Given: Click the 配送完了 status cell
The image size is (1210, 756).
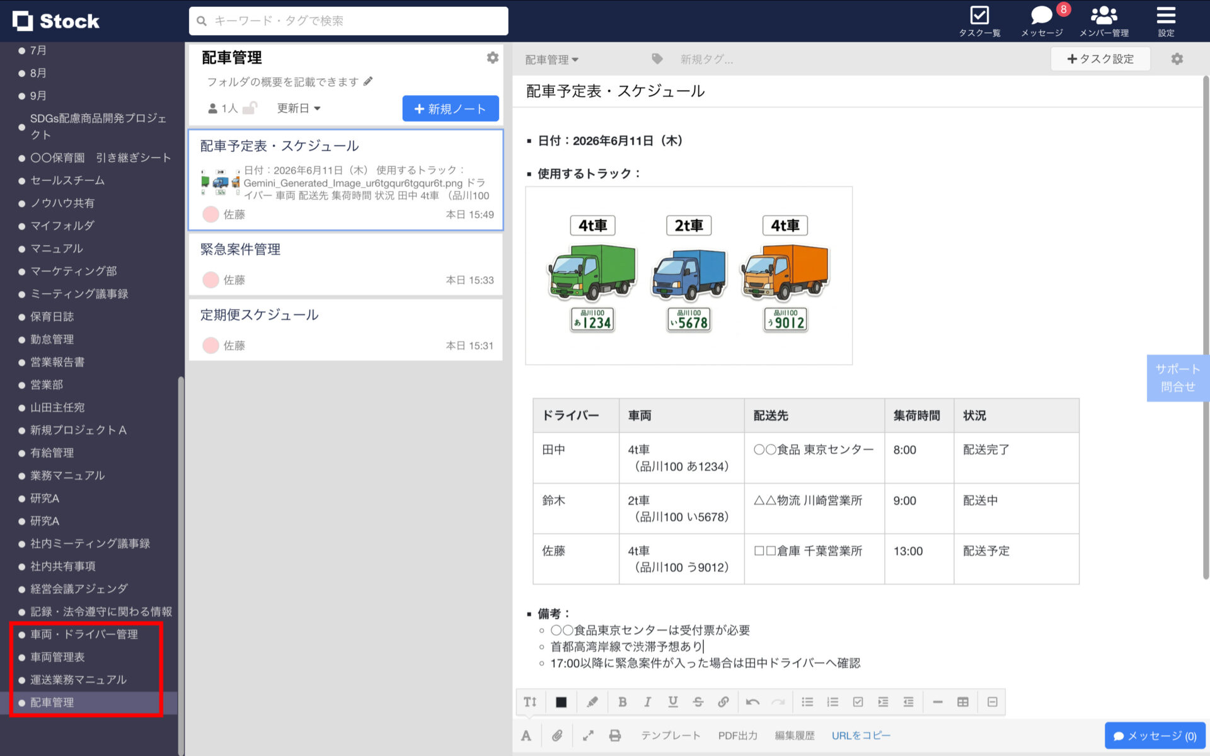Looking at the screenshot, I should click(x=1016, y=458).
